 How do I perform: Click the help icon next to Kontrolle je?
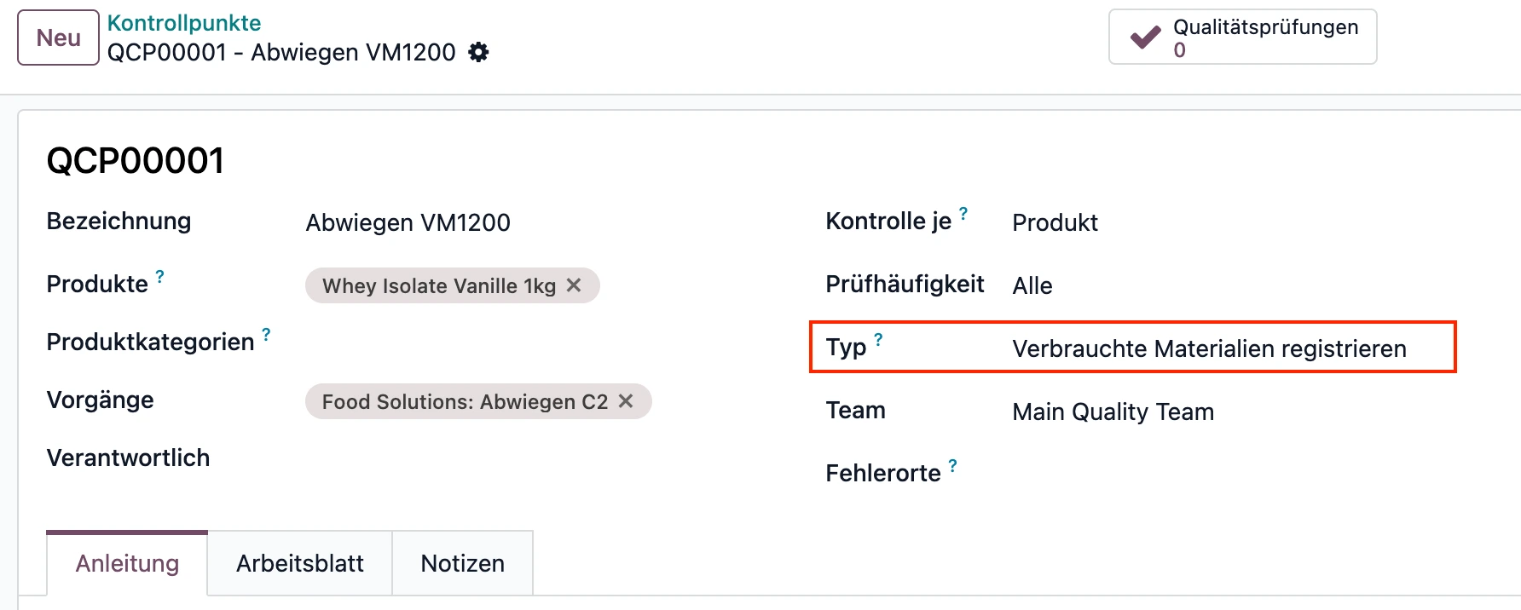(x=963, y=212)
